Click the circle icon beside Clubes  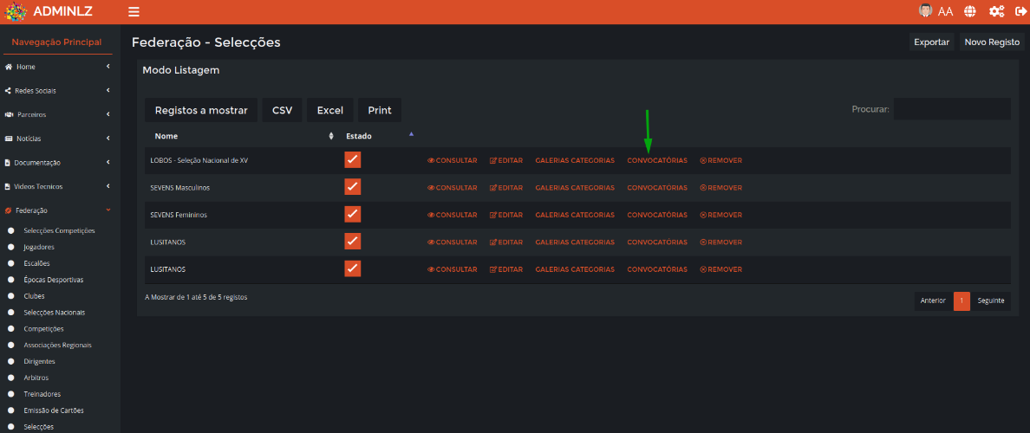(x=11, y=296)
